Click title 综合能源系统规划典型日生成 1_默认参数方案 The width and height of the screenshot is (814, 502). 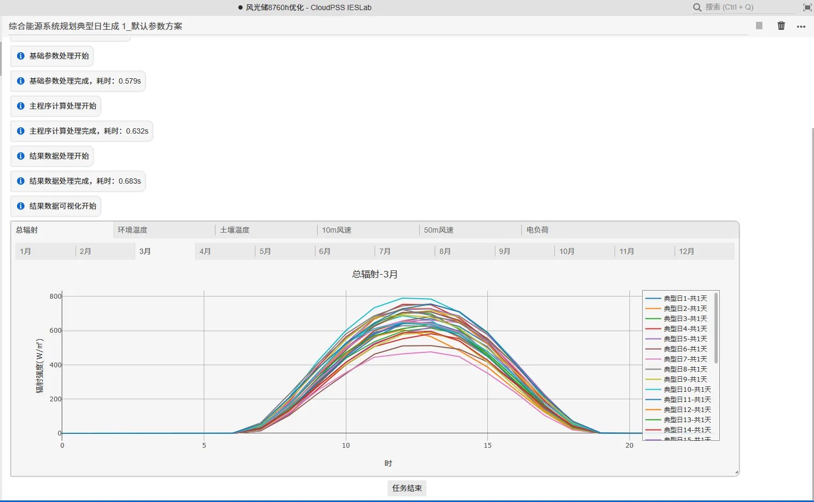click(96, 26)
